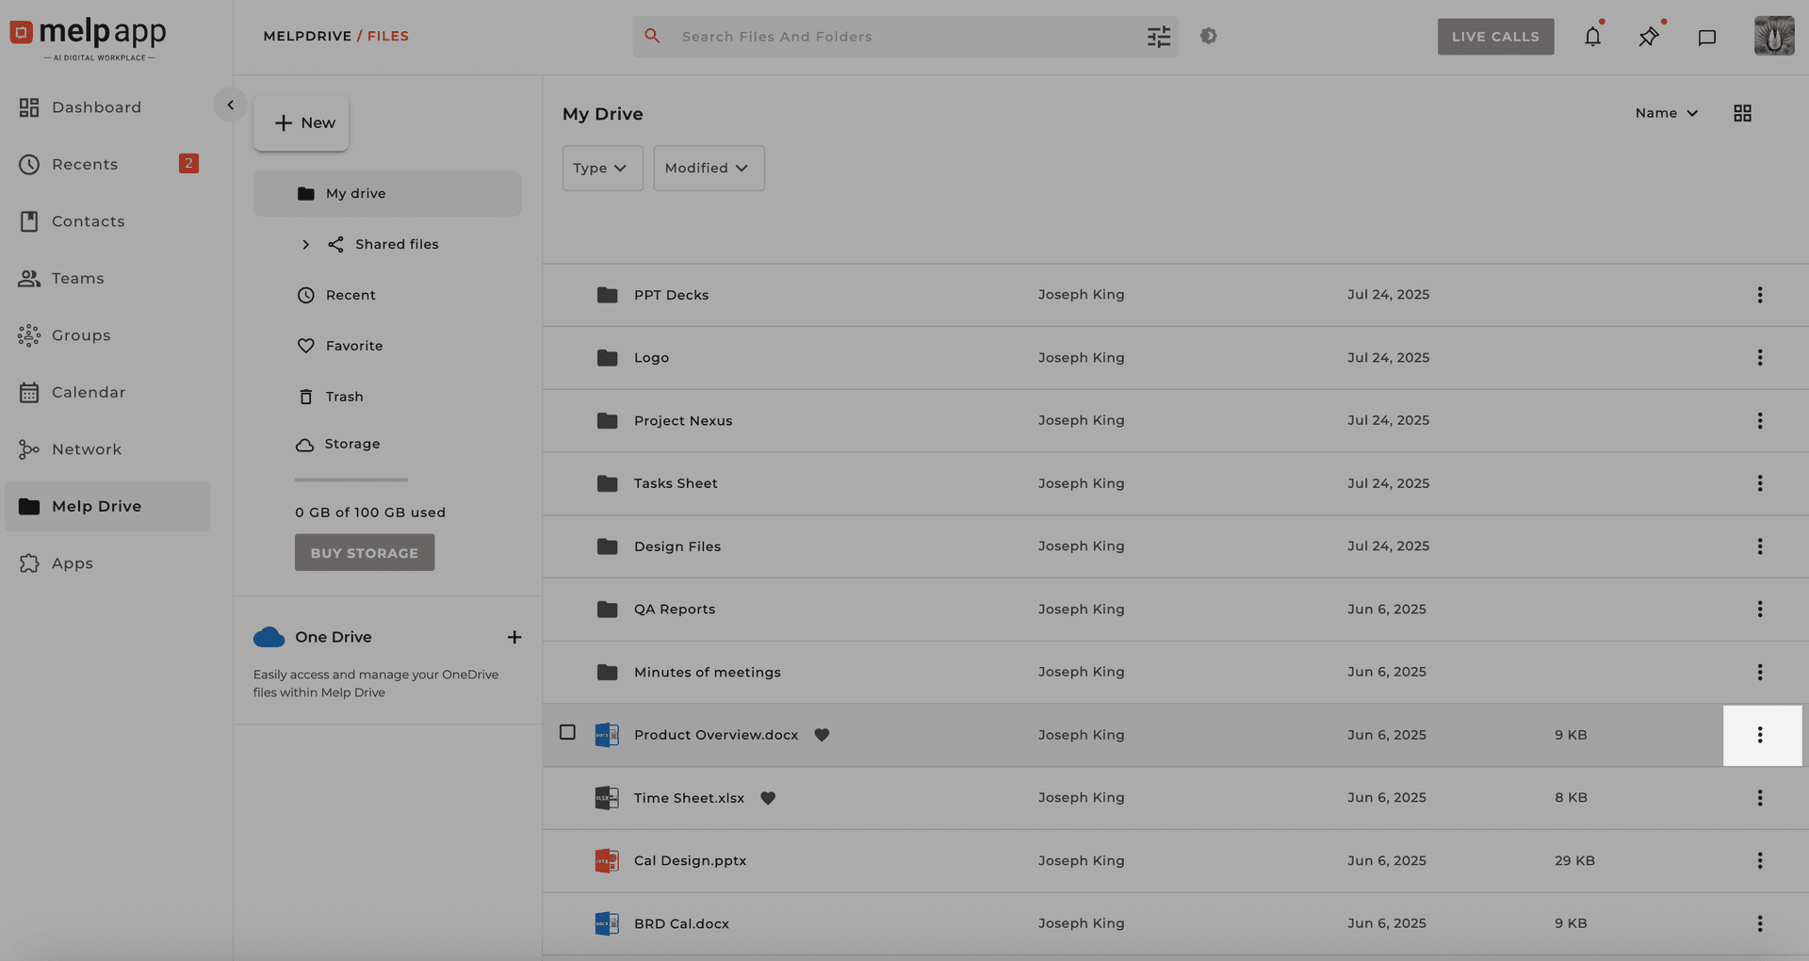Viewport: 1809px width, 961px height.
Task: Open the Type filter dropdown
Action: [x=602, y=168]
